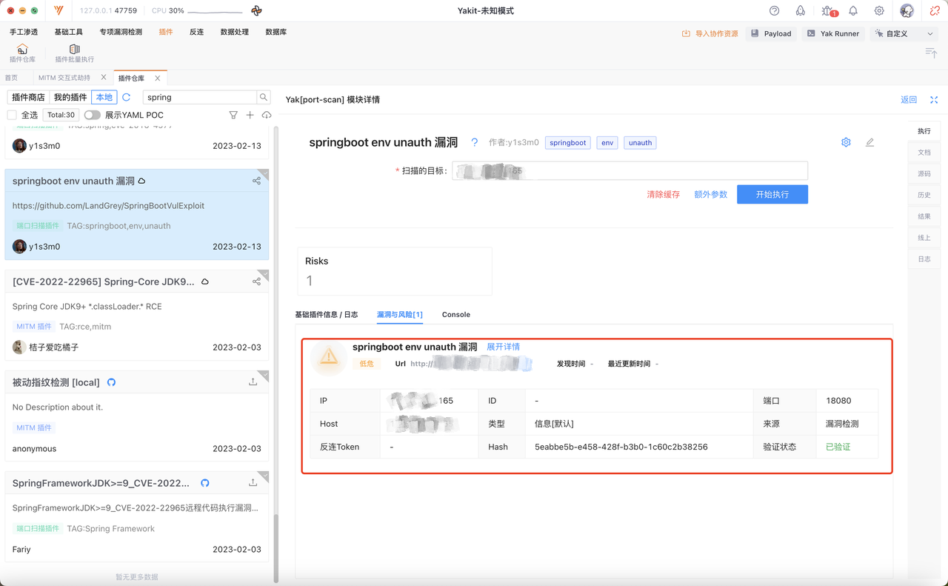Launch Yak Runner
Image resolution: width=948 pixels, height=586 pixels.
point(833,33)
